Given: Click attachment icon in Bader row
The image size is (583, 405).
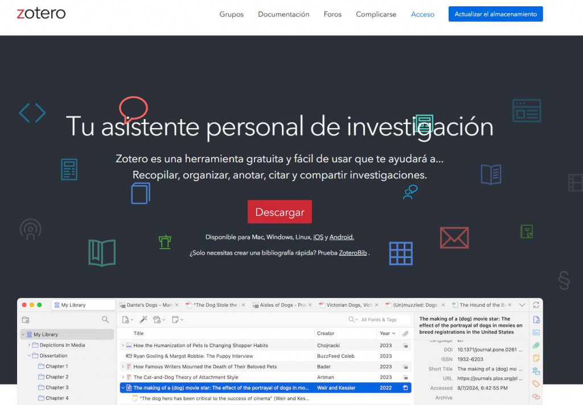Looking at the screenshot, I should coord(405,367).
